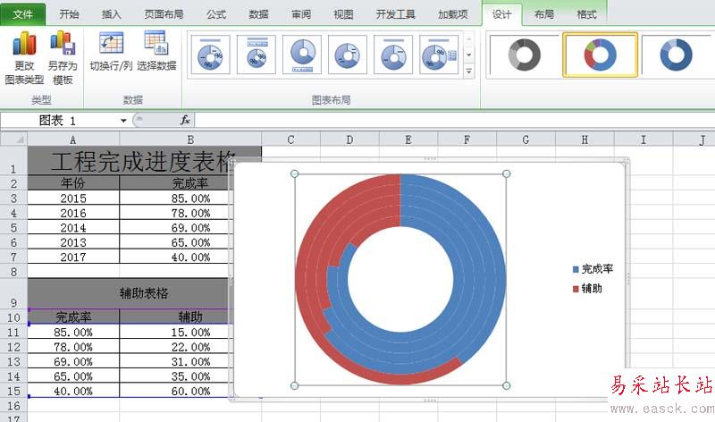Viewport: 715px width, 422px height.
Task: Select the third chart layout thumbnail
Action: click(x=302, y=55)
